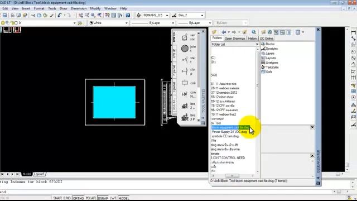Open the Modify menu

point(95,8)
